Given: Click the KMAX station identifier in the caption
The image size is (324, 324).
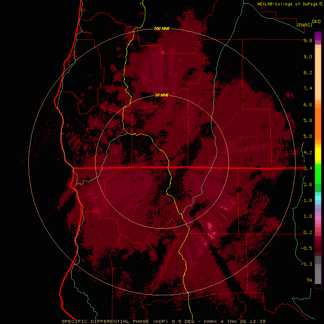Looking at the screenshot, I should tap(211, 321).
